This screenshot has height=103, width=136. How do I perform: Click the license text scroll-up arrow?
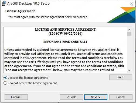click(129, 30)
